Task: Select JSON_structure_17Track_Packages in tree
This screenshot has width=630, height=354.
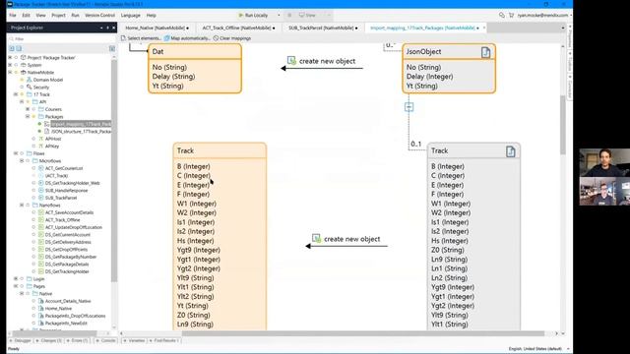Action: coord(78,131)
